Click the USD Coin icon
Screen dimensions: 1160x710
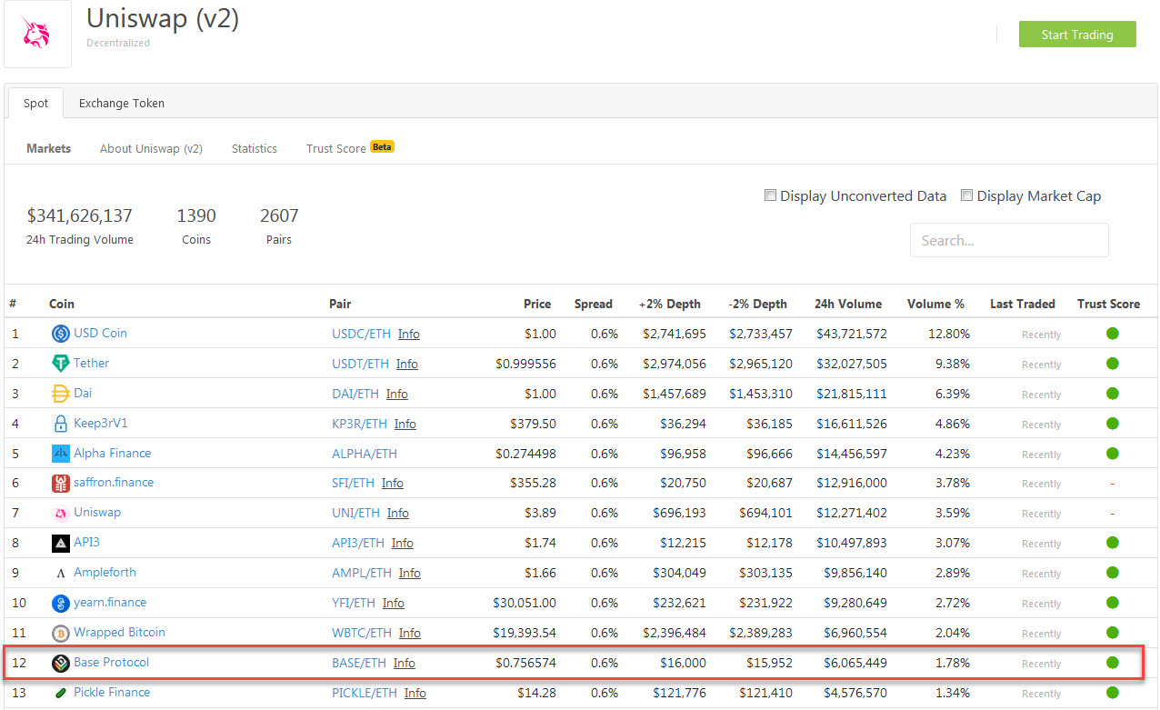click(x=61, y=334)
